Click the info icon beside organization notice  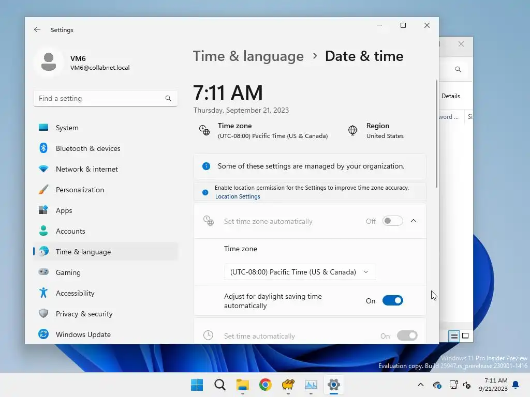(206, 166)
